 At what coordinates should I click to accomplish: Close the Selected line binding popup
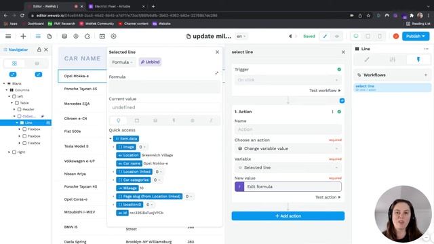click(x=217, y=52)
